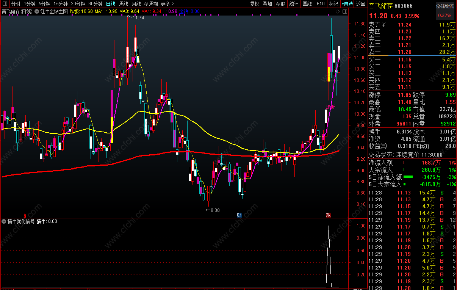
Task: Switch to 分时 intraday chart
Action: (16, 4)
